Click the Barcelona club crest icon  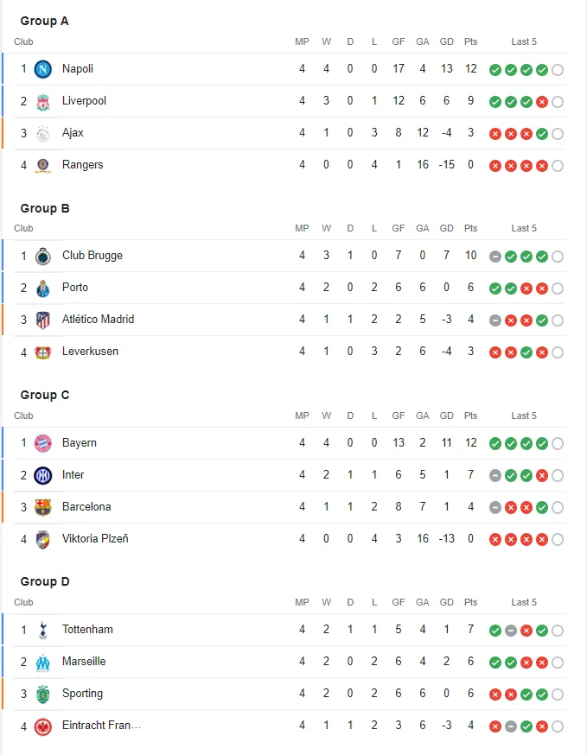(42, 507)
